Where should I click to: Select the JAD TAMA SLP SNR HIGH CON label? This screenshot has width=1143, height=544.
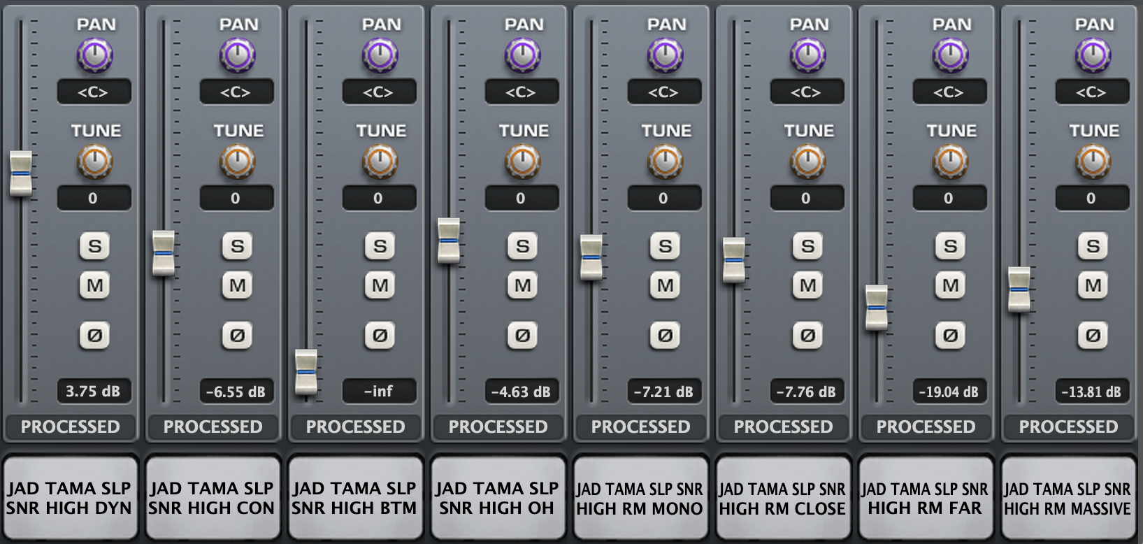(213, 499)
